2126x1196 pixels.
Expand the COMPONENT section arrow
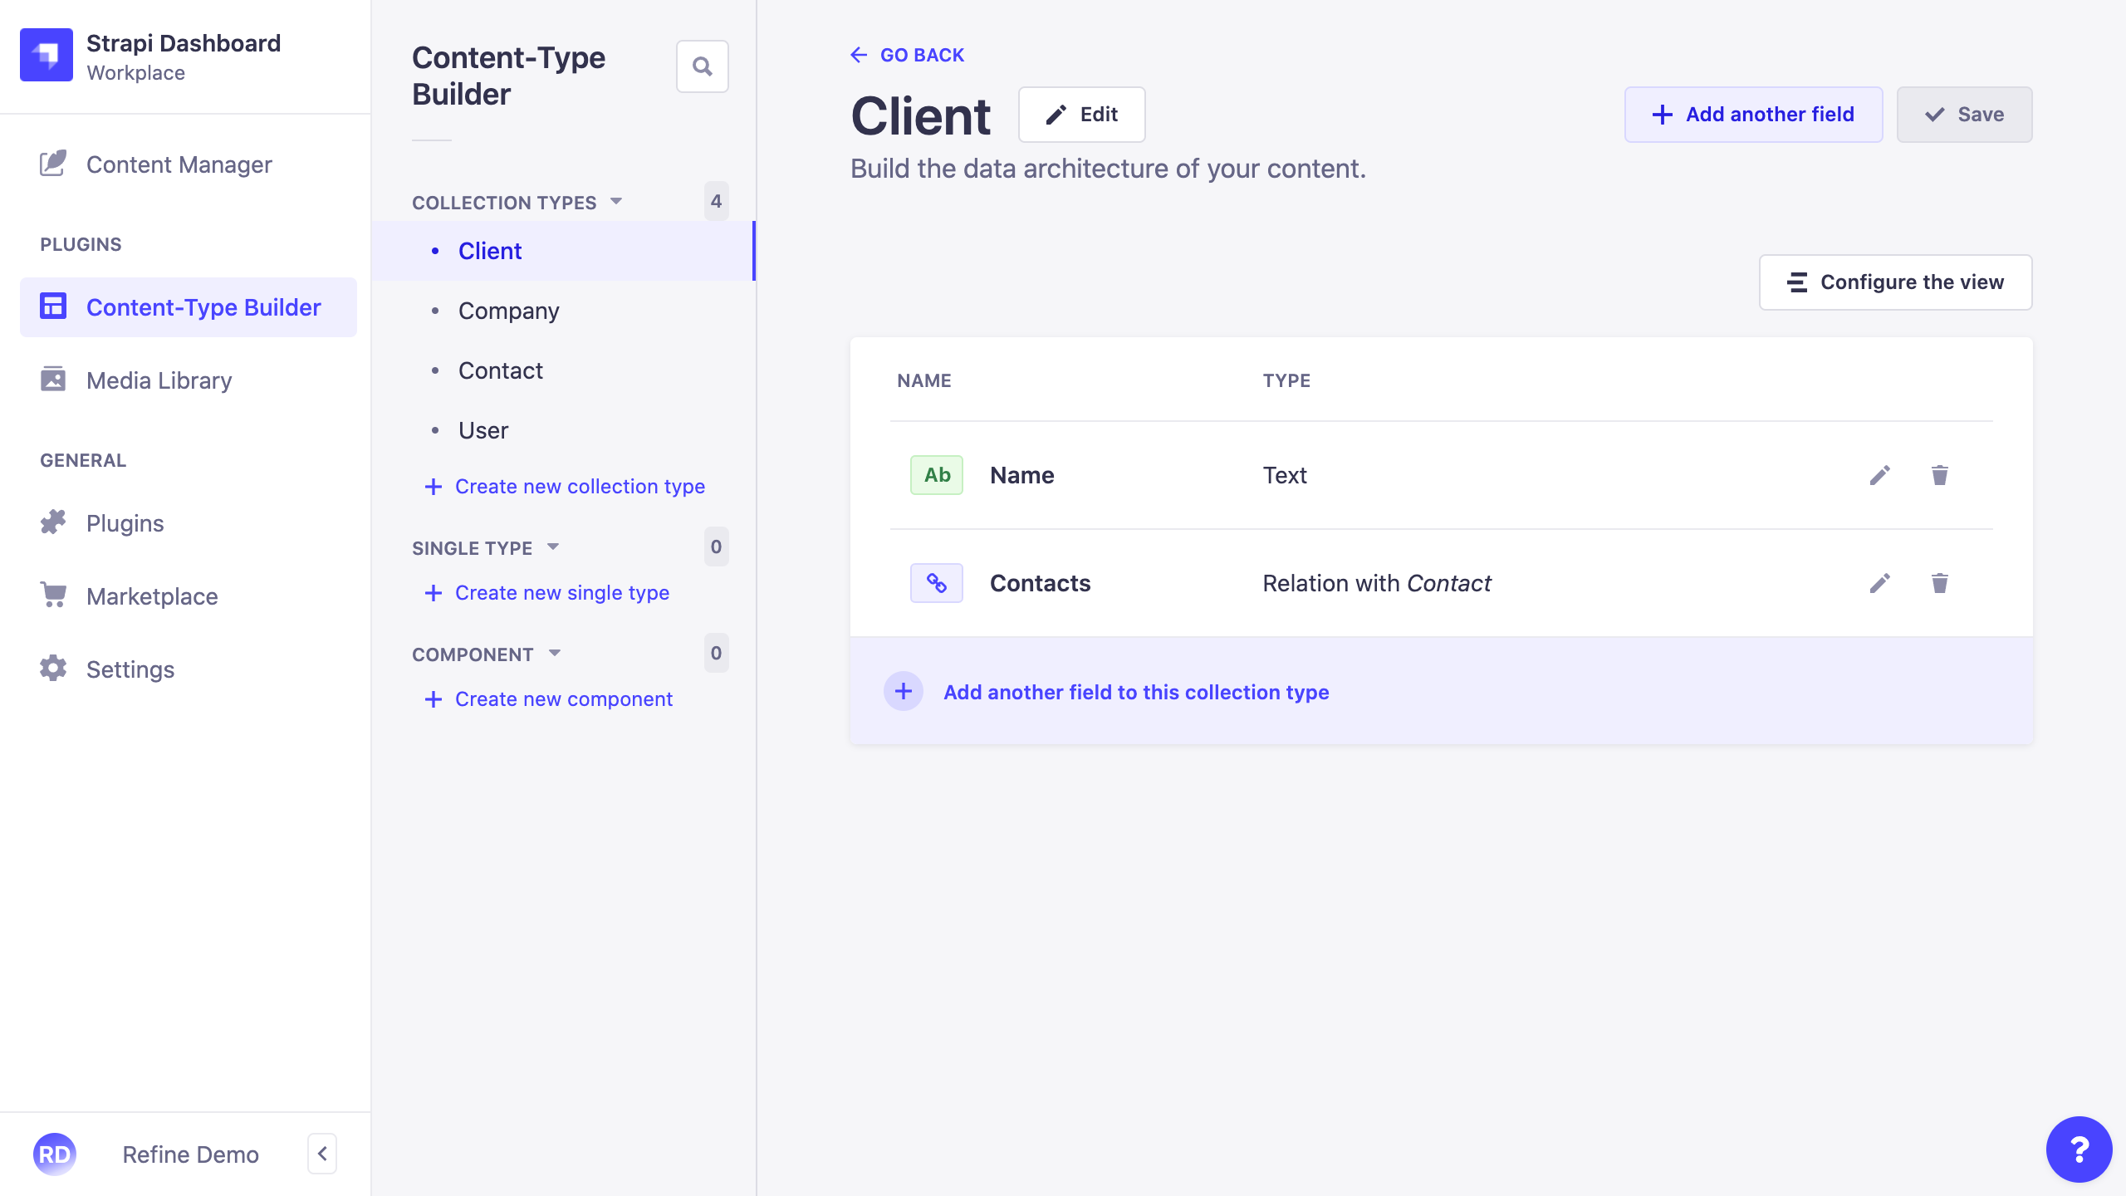pyautogui.click(x=555, y=653)
